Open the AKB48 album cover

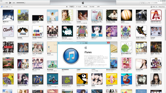coord(23,15)
